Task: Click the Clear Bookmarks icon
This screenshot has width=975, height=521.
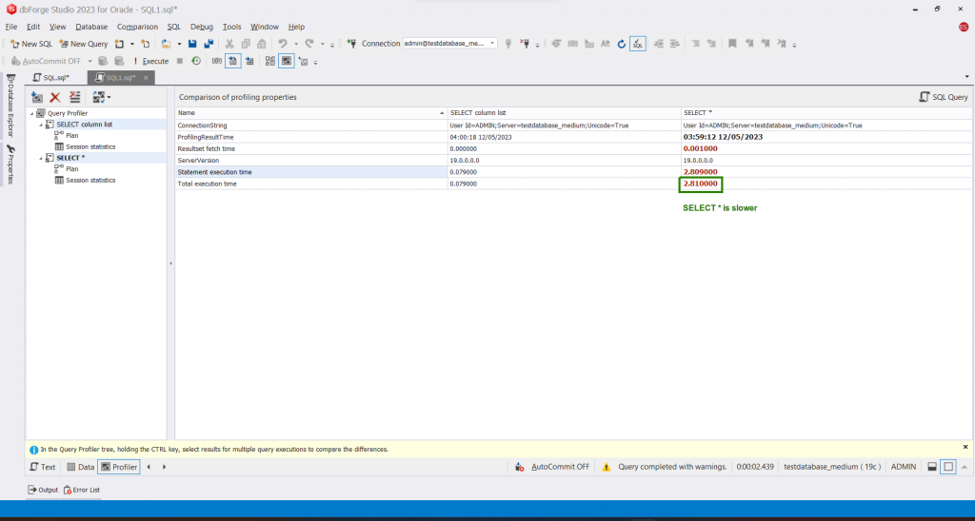Action: click(783, 44)
